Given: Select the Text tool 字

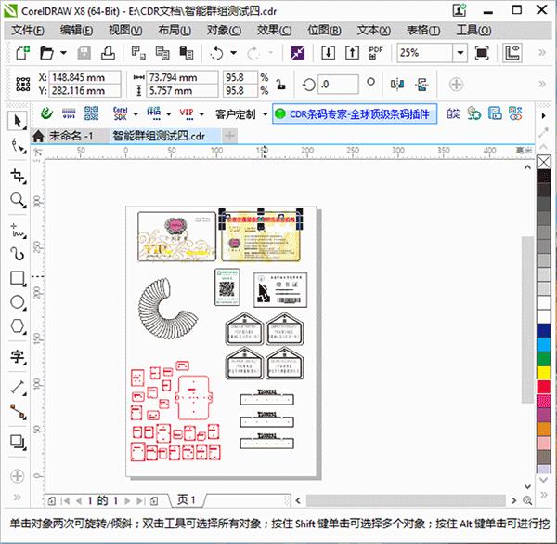Looking at the screenshot, I should point(17,356).
